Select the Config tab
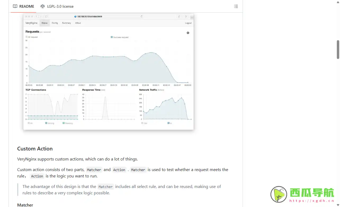This screenshot has width=340, height=207. (55, 23)
